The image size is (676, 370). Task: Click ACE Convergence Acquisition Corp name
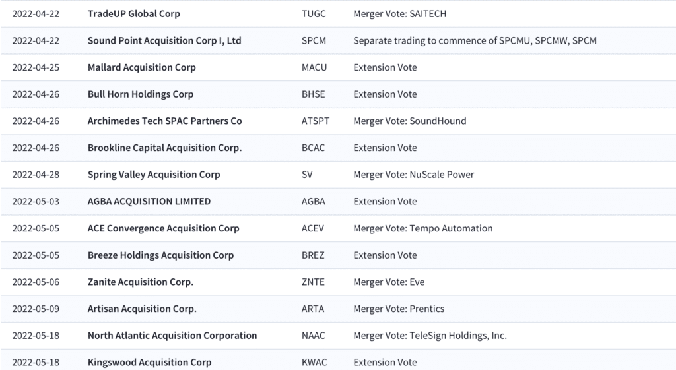163,228
